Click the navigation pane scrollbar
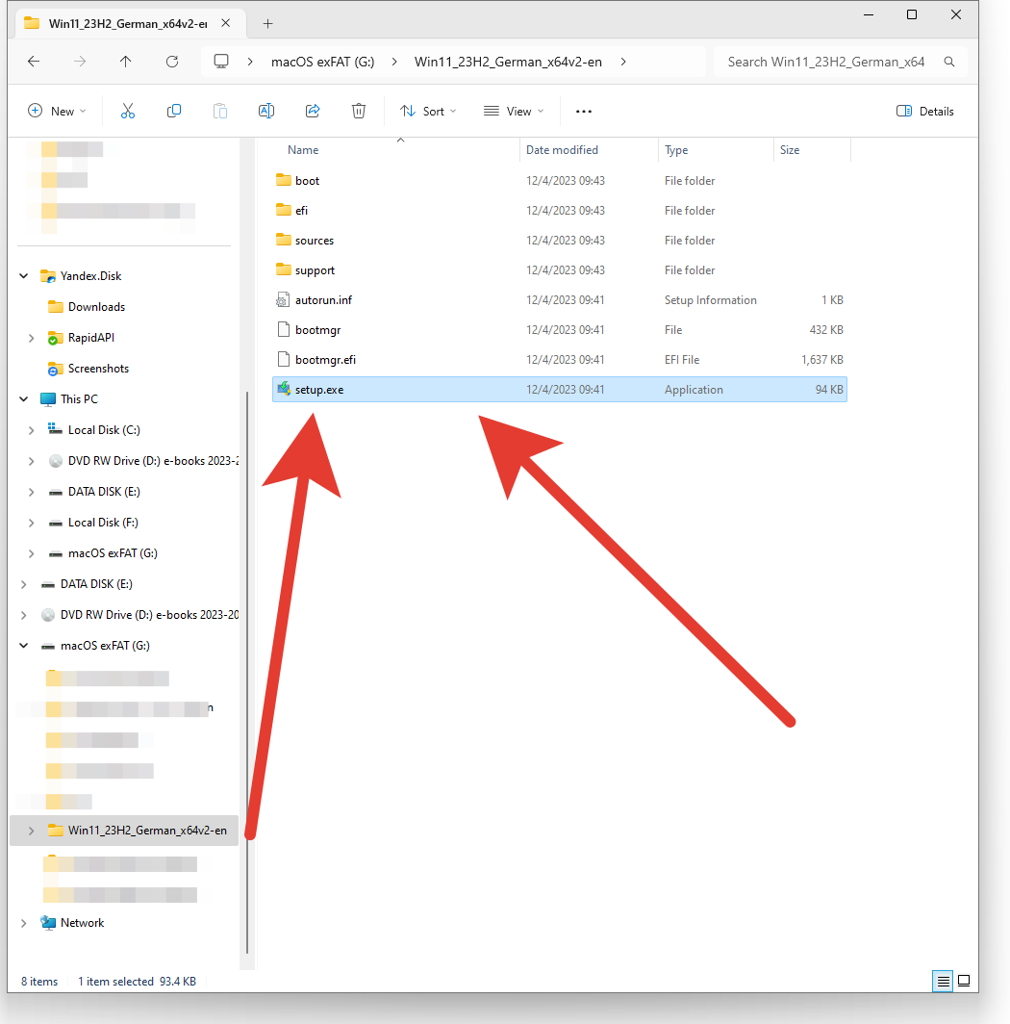1010x1024 pixels. point(247,672)
